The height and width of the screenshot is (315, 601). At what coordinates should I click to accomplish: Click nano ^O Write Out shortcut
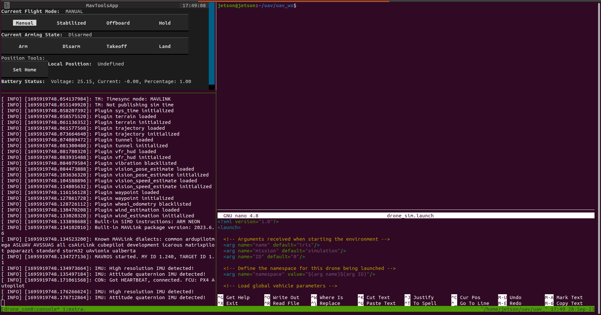pyautogui.click(x=282, y=297)
